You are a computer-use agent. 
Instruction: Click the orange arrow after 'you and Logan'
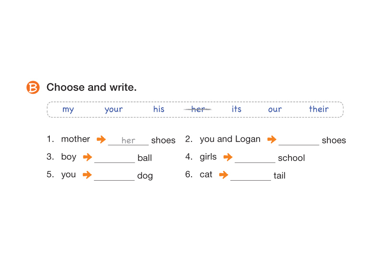[272, 140]
